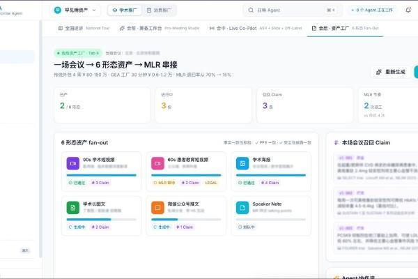Click the MLR 审中 status tag

point(164,183)
